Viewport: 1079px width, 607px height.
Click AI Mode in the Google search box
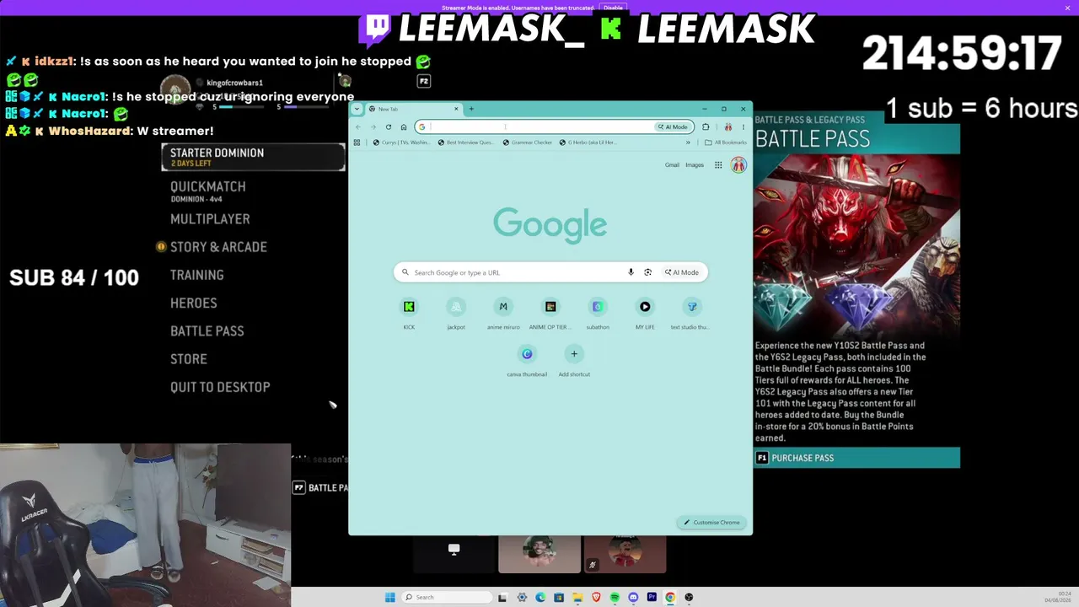pyautogui.click(x=681, y=272)
